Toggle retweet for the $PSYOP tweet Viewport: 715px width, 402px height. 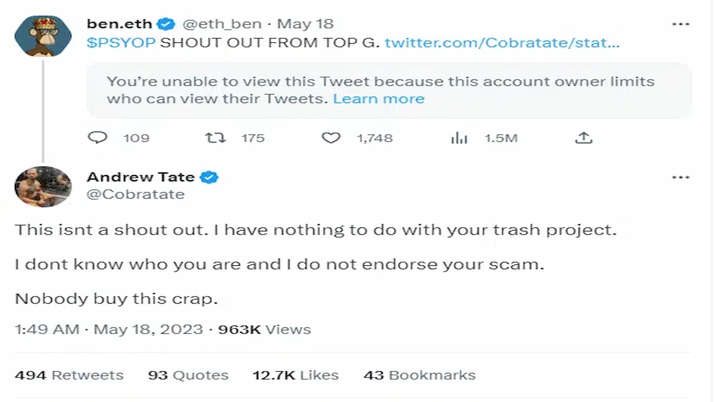point(216,138)
